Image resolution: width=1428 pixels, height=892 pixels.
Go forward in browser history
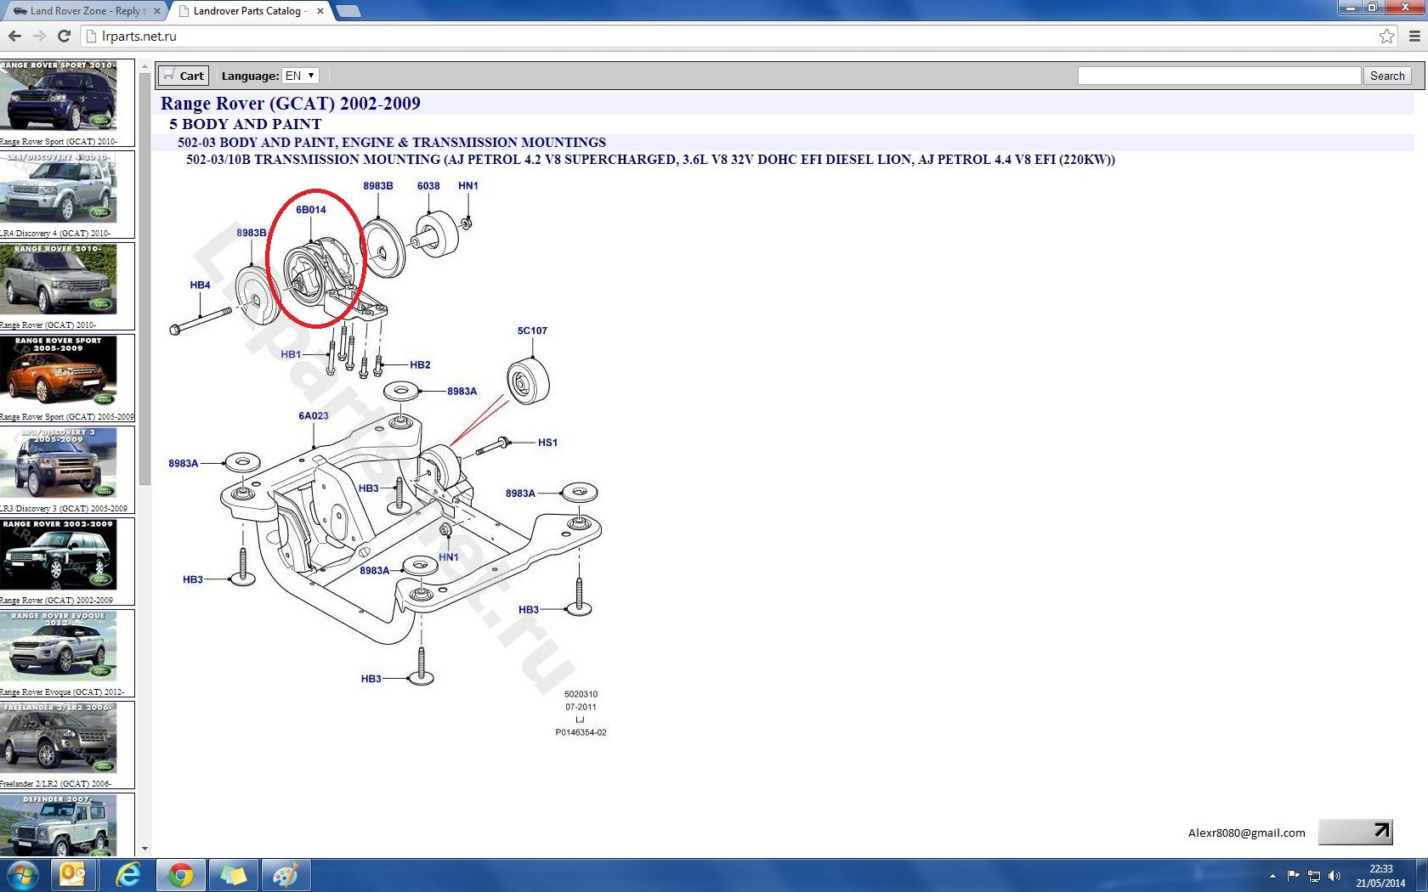coord(39,37)
